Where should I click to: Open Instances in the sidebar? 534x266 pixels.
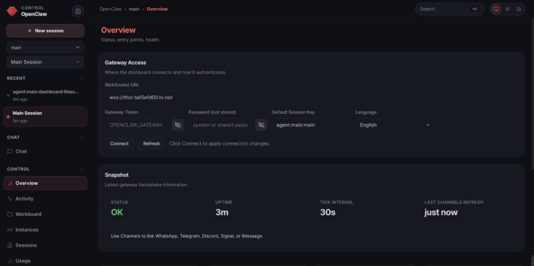(x=45, y=230)
